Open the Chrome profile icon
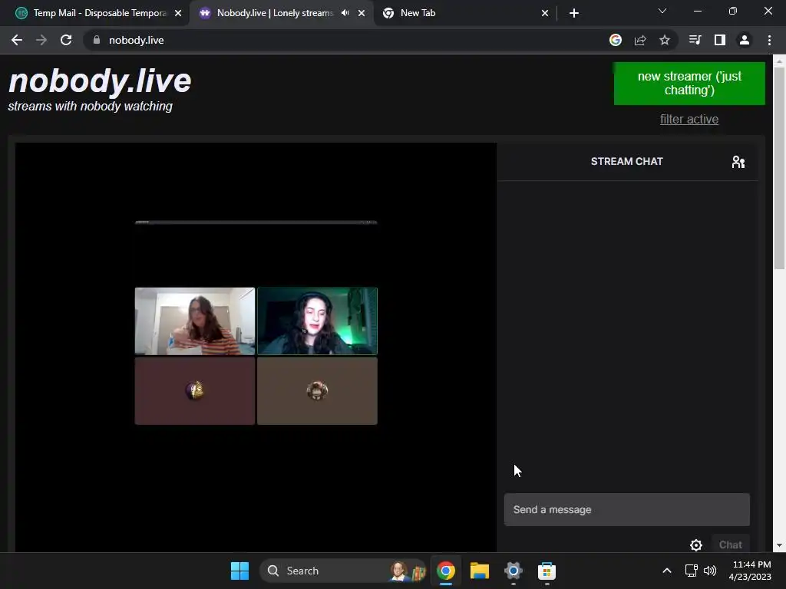 coord(745,40)
